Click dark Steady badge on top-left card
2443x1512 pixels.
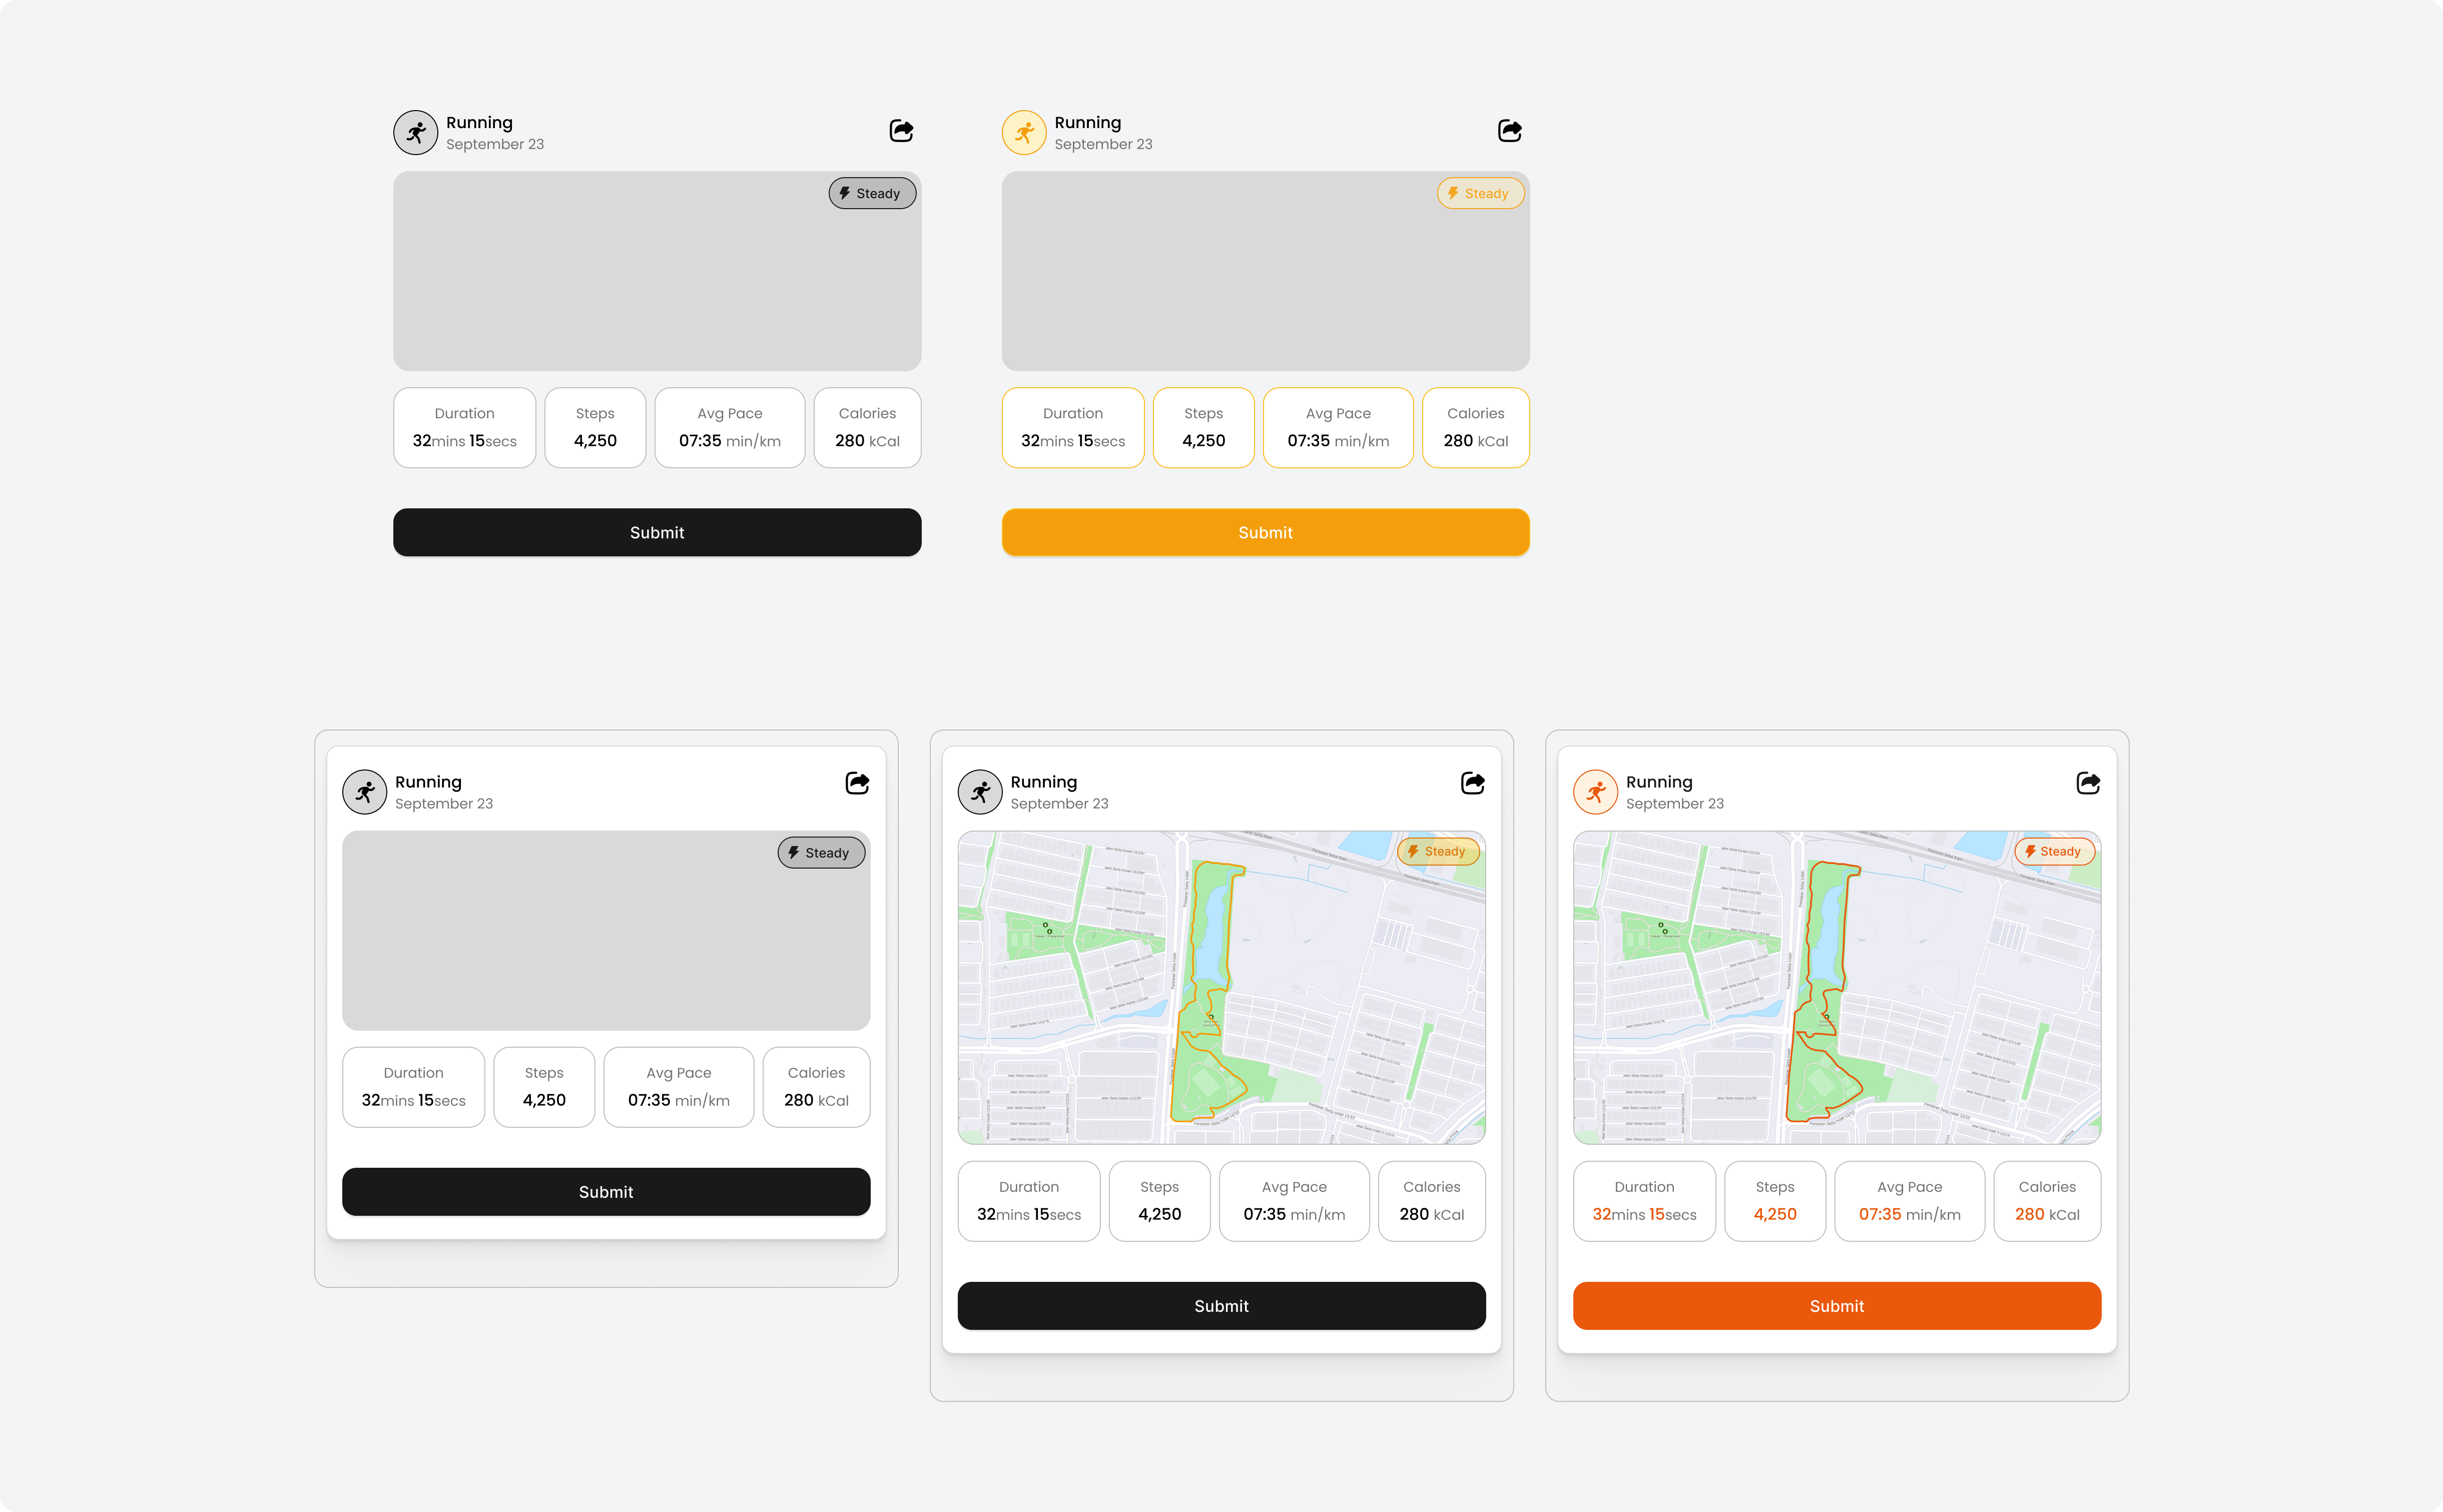point(872,193)
